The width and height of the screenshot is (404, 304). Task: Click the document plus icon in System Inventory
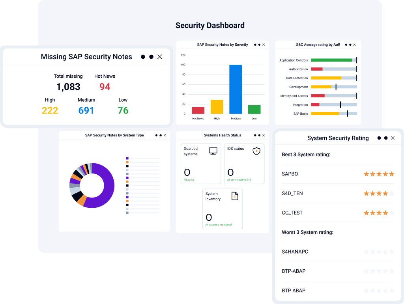[x=235, y=196]
